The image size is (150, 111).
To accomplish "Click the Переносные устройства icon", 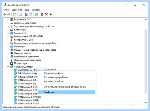I will [11, 57].
